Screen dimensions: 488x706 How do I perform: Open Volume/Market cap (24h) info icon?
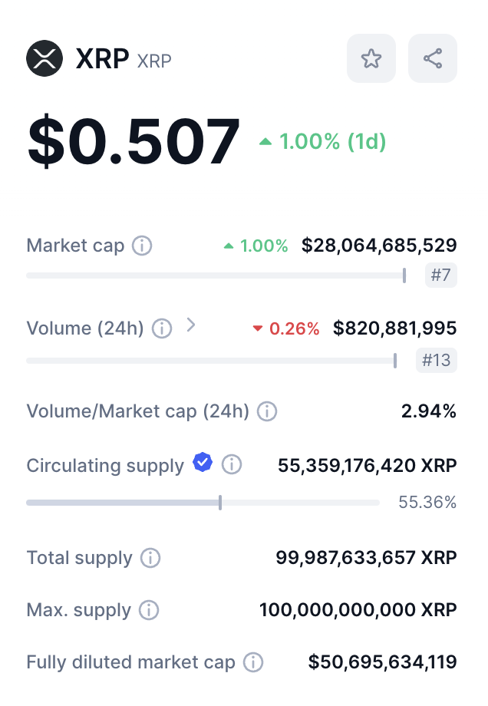pos(267,411)
